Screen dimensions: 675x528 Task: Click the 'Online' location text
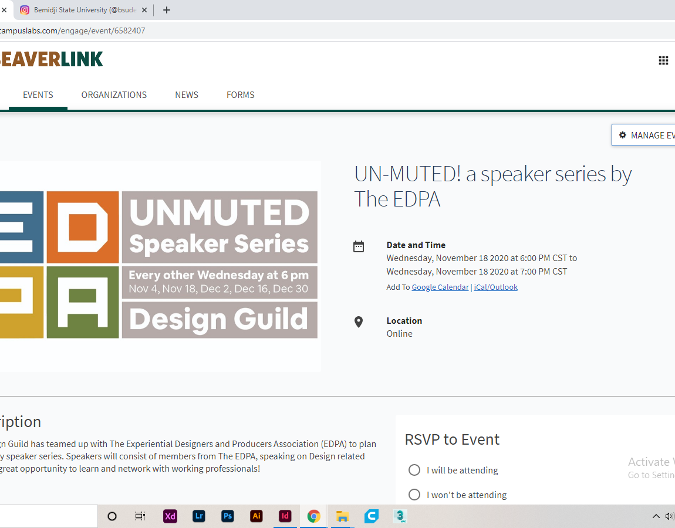click(x=400, y=333)
